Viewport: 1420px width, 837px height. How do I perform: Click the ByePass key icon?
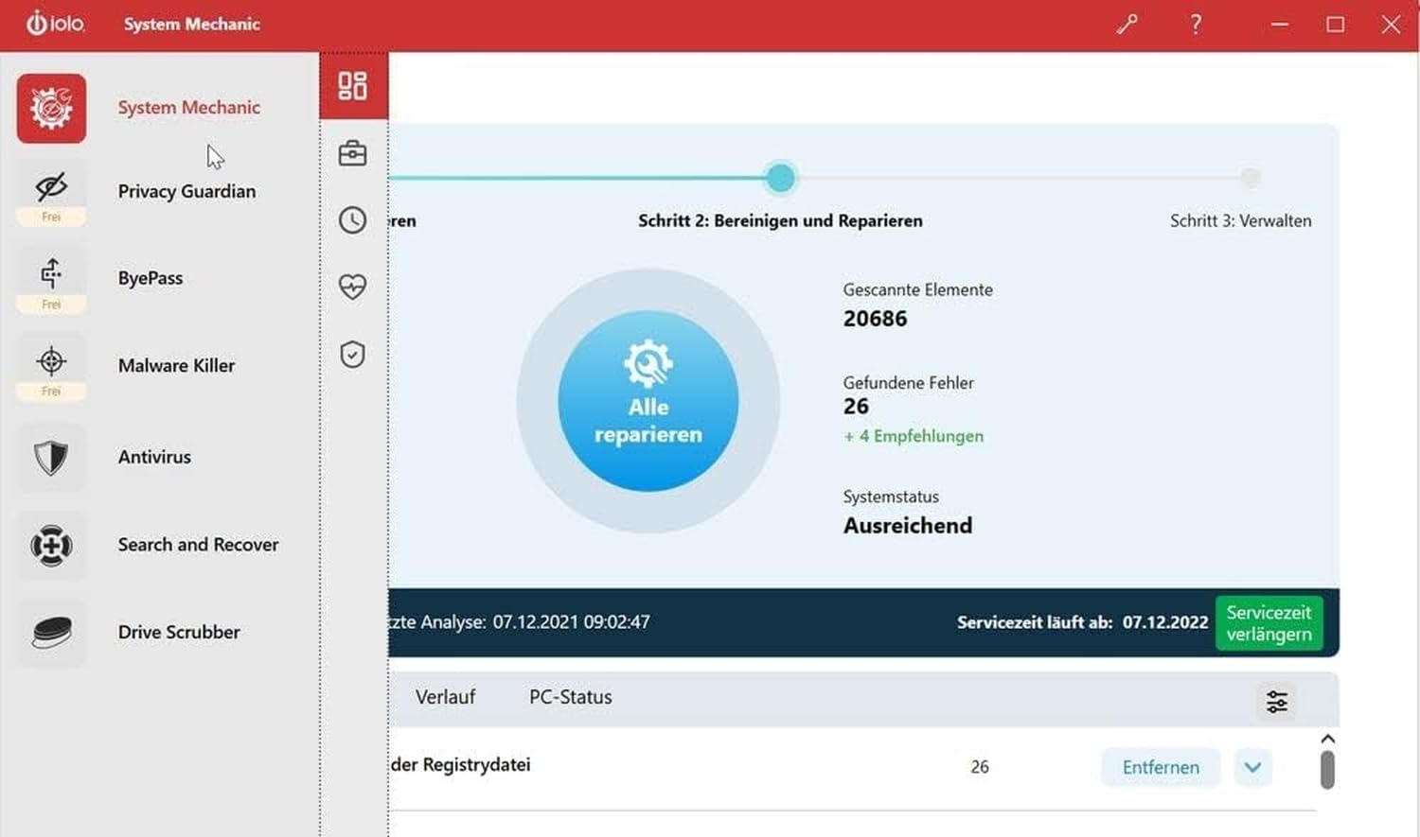point(51,274)
